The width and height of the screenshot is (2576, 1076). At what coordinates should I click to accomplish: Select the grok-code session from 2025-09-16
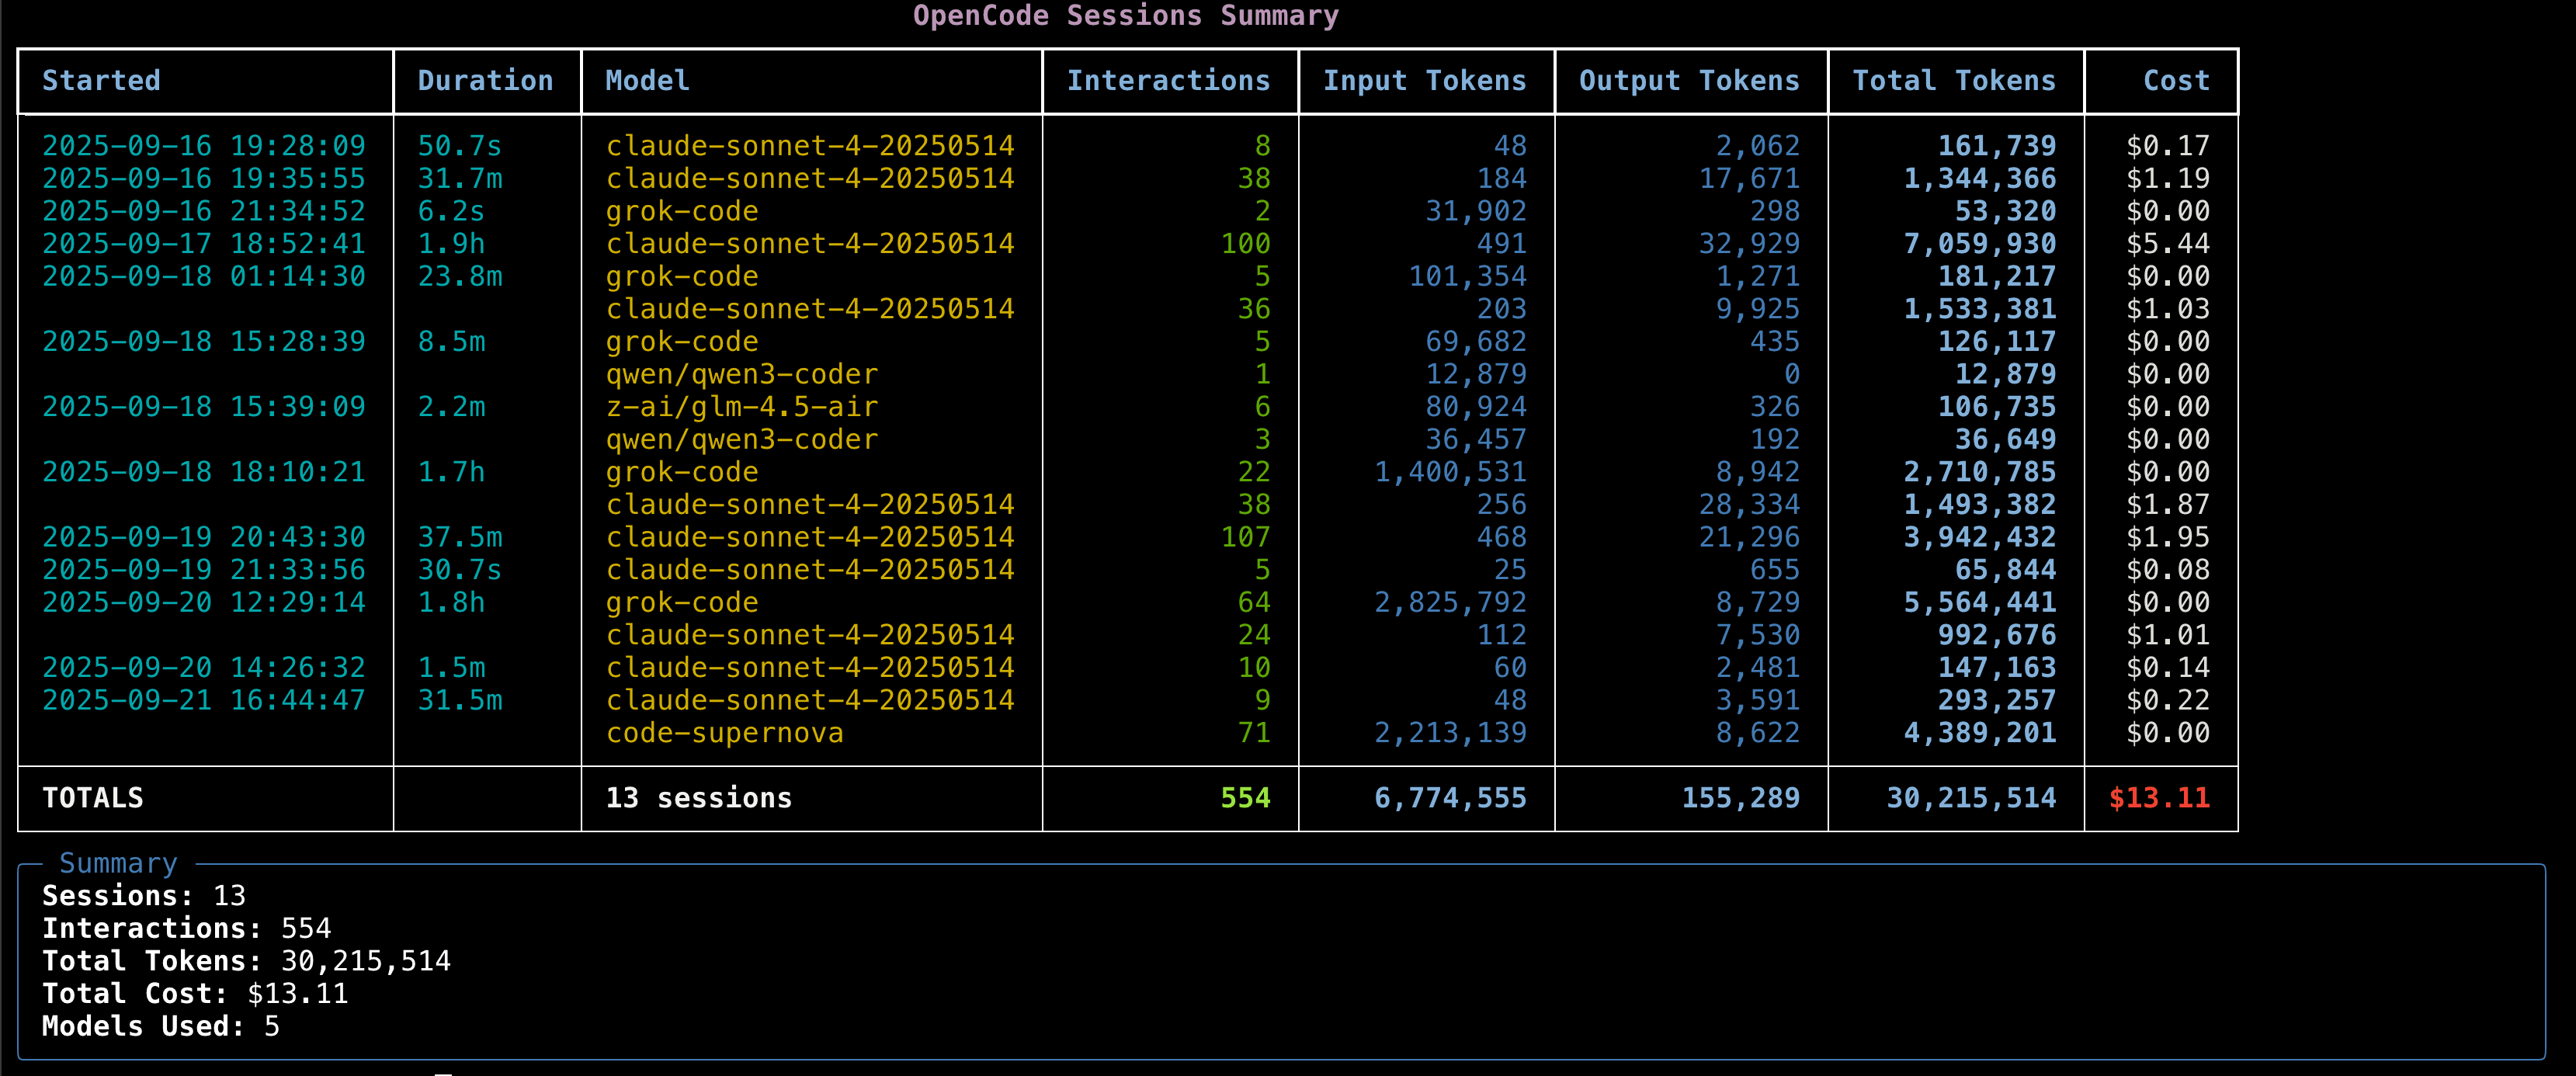[x=682, y=211]
